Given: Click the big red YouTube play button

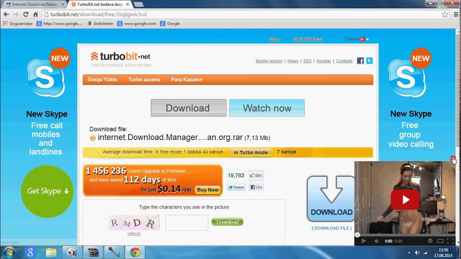Looking at the screenshot, I should click(x=405, y=200).
